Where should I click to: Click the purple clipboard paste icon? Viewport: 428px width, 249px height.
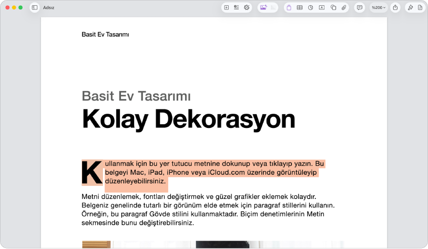(x=289, y=8)
